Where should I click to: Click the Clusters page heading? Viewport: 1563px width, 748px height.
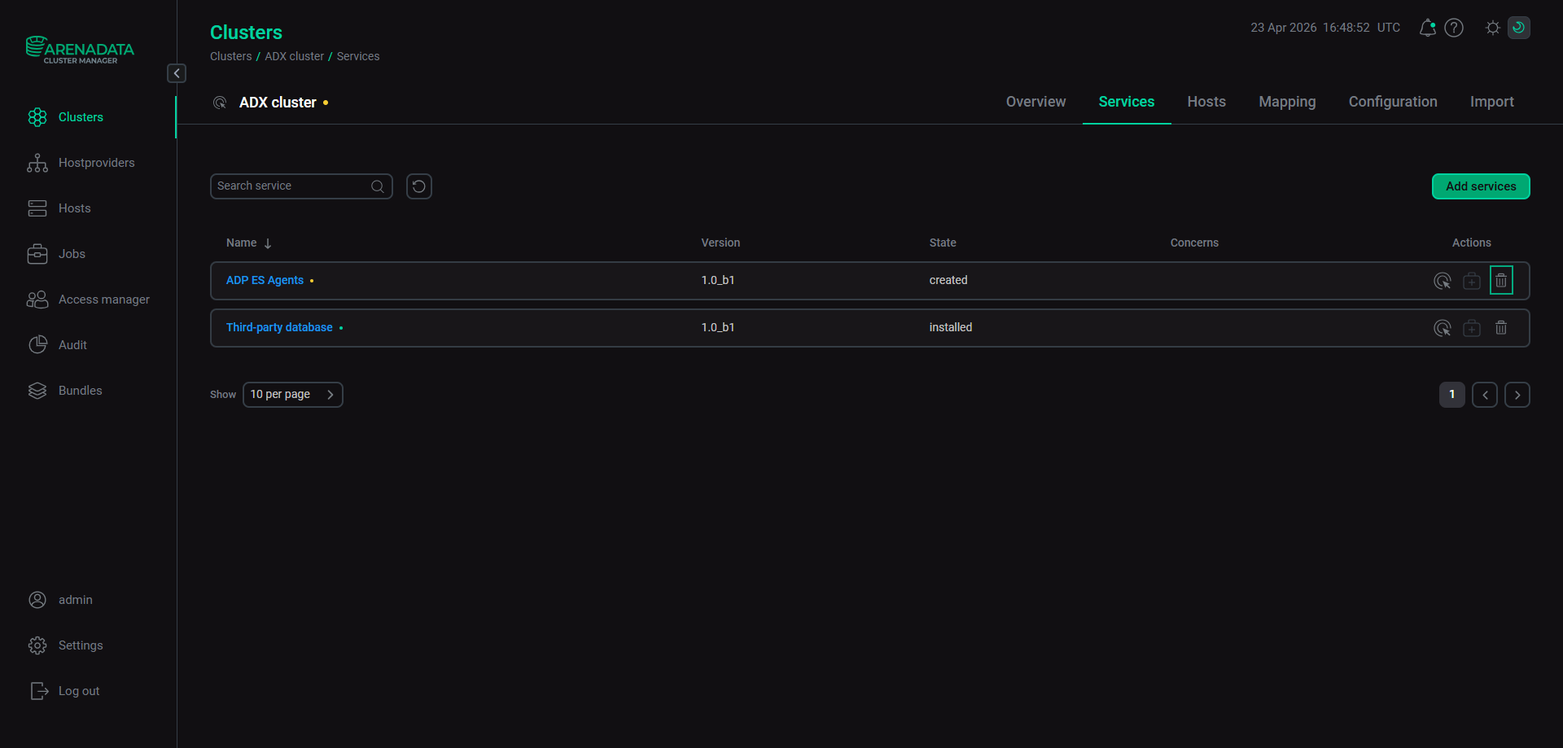pyautogui.click(x=246, y=33)
